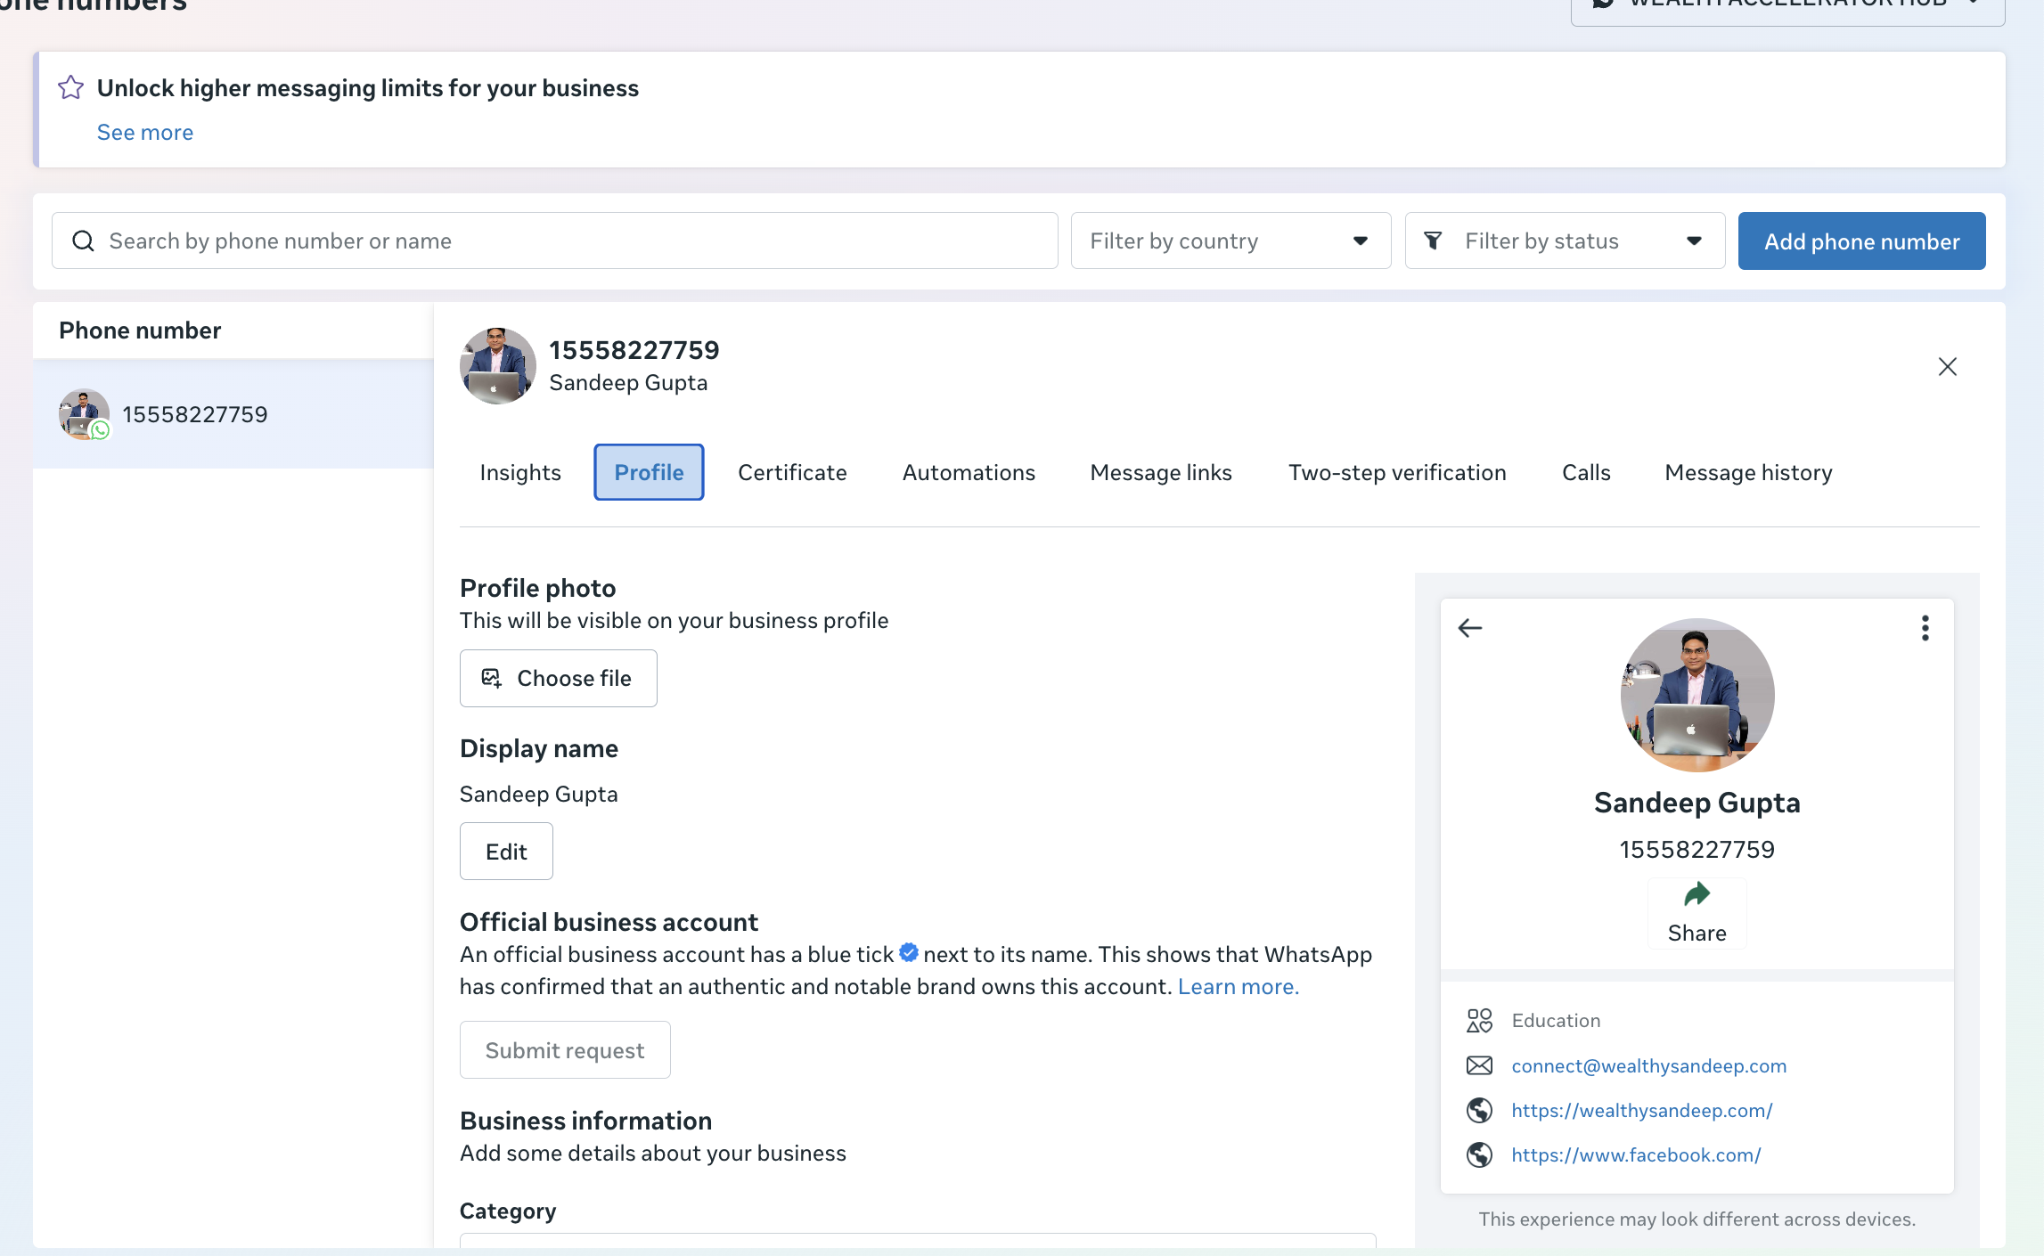Image resolution: width=2044 pixels, height=1256 pixels.
Task: Click the globe icon beside wealthysandeep.com link
Action: [1480, 1110]
